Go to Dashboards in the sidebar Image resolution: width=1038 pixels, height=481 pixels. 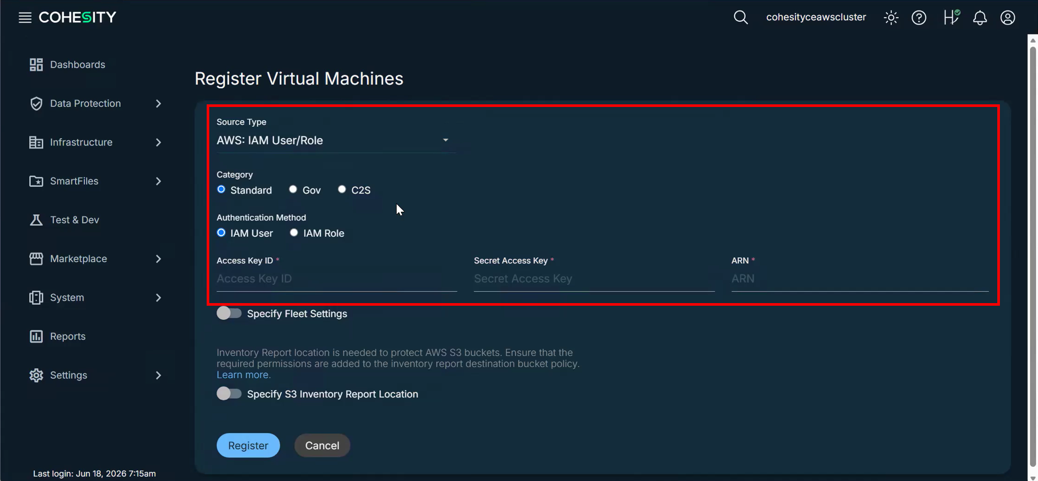[x=77, y=65]
